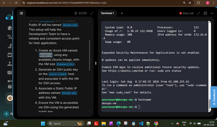Click the ENG IN language indicator
Screen dimensions: 217x127
(x=184, y=124)
